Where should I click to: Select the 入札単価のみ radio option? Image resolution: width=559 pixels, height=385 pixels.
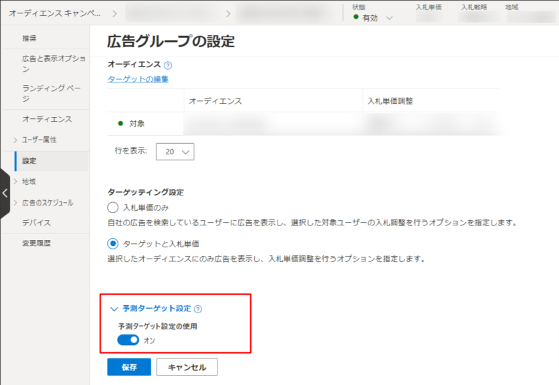coord(112,207)
